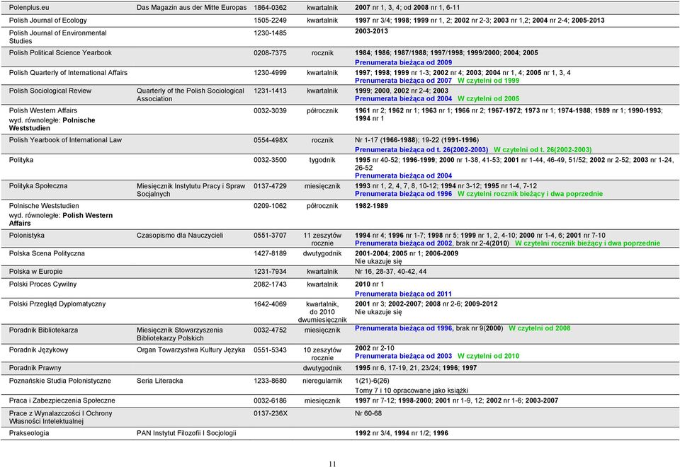Click PAN Instytut Filozofii i Socjologii

pyautogui.click(x=186, y=434)
